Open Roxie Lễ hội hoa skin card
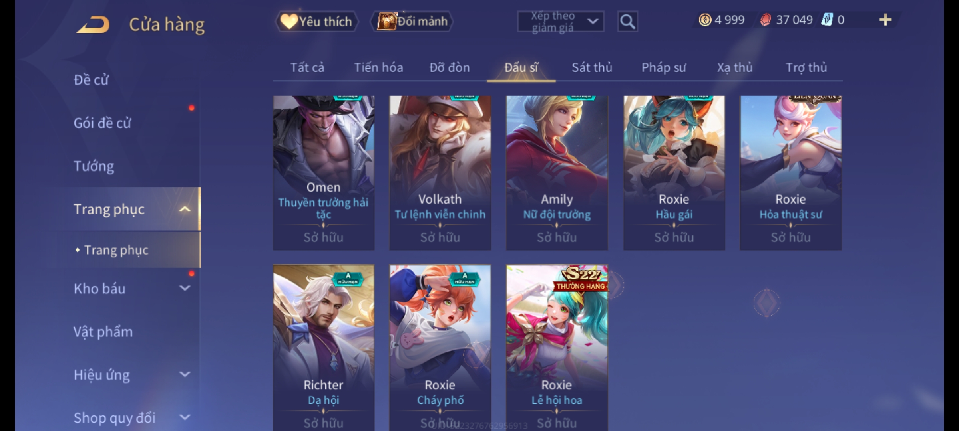The image size is (959, 431). pyautogui.click(x=557, y=348)
